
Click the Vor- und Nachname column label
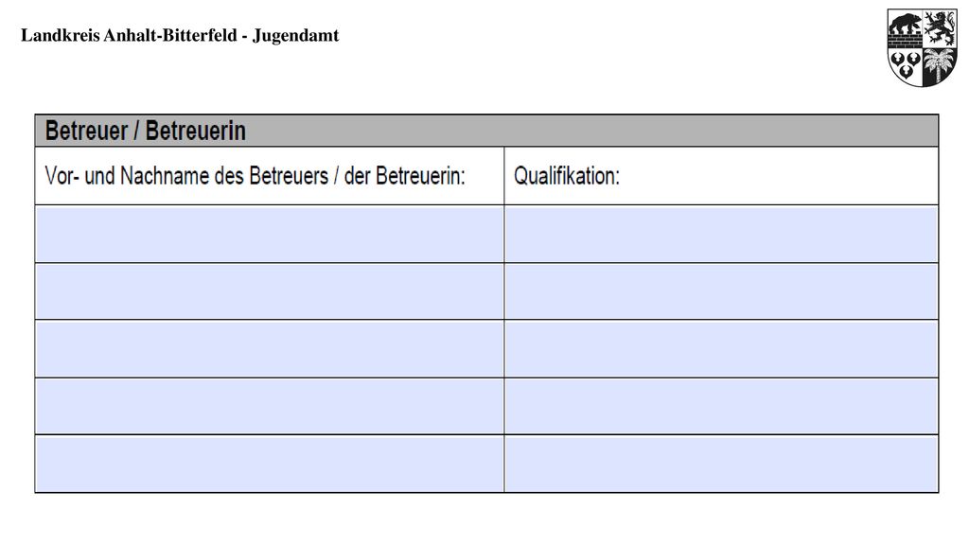[x=255, y=176]
